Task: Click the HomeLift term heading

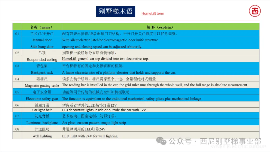Action: coord(153,13)
